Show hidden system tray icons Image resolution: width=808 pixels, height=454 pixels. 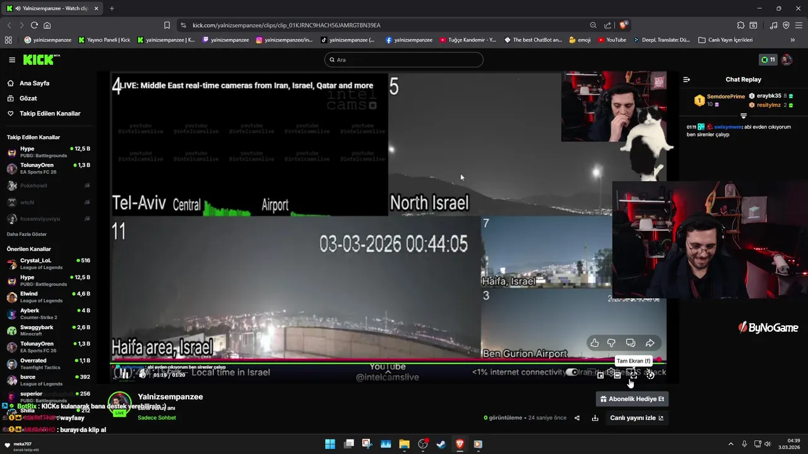pyautogui.click(x=731, y=444)
